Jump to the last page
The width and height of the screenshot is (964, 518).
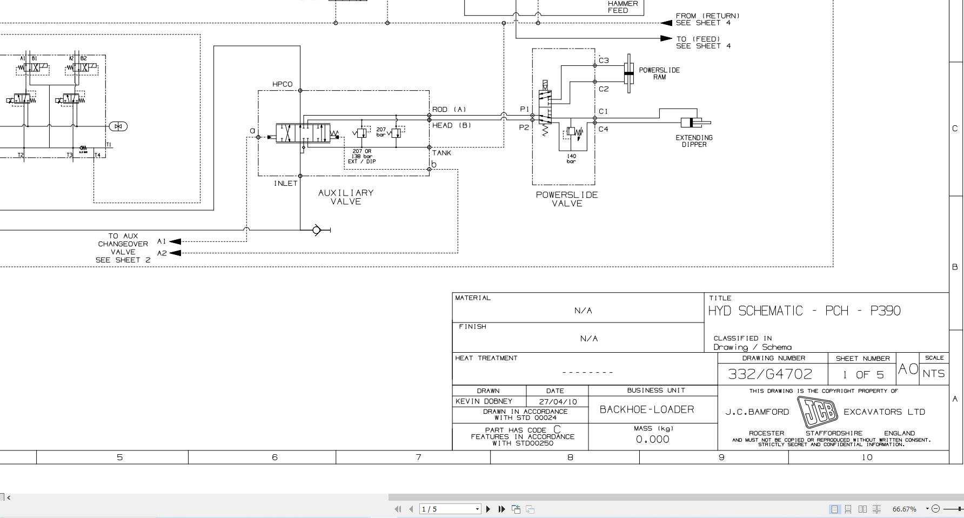502,509
